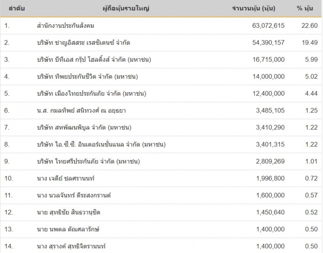Click the 19.49 percentage value
This screenshot has height=253, width=323.
pos(309,43)
